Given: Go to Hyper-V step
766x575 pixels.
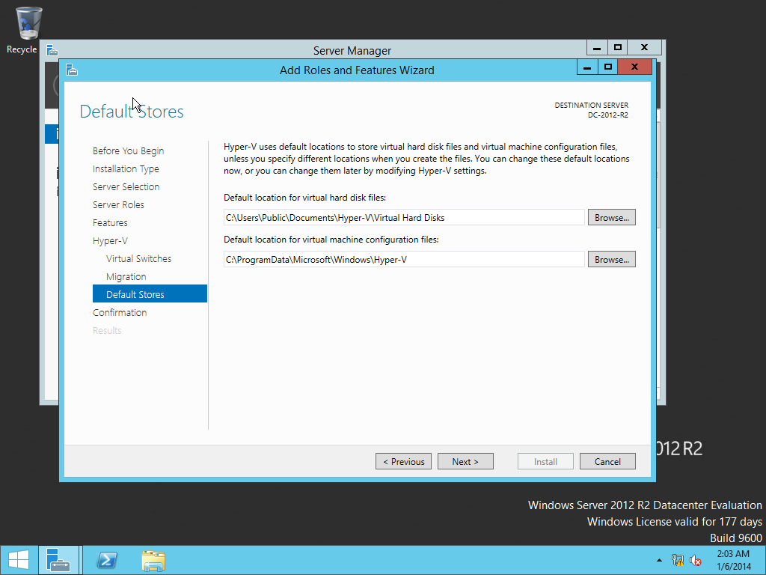Looking at the screenshot, I should click(110, 241).
